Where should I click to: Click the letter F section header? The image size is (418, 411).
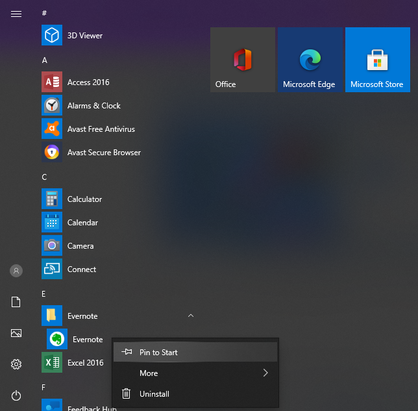coord(43,387)
